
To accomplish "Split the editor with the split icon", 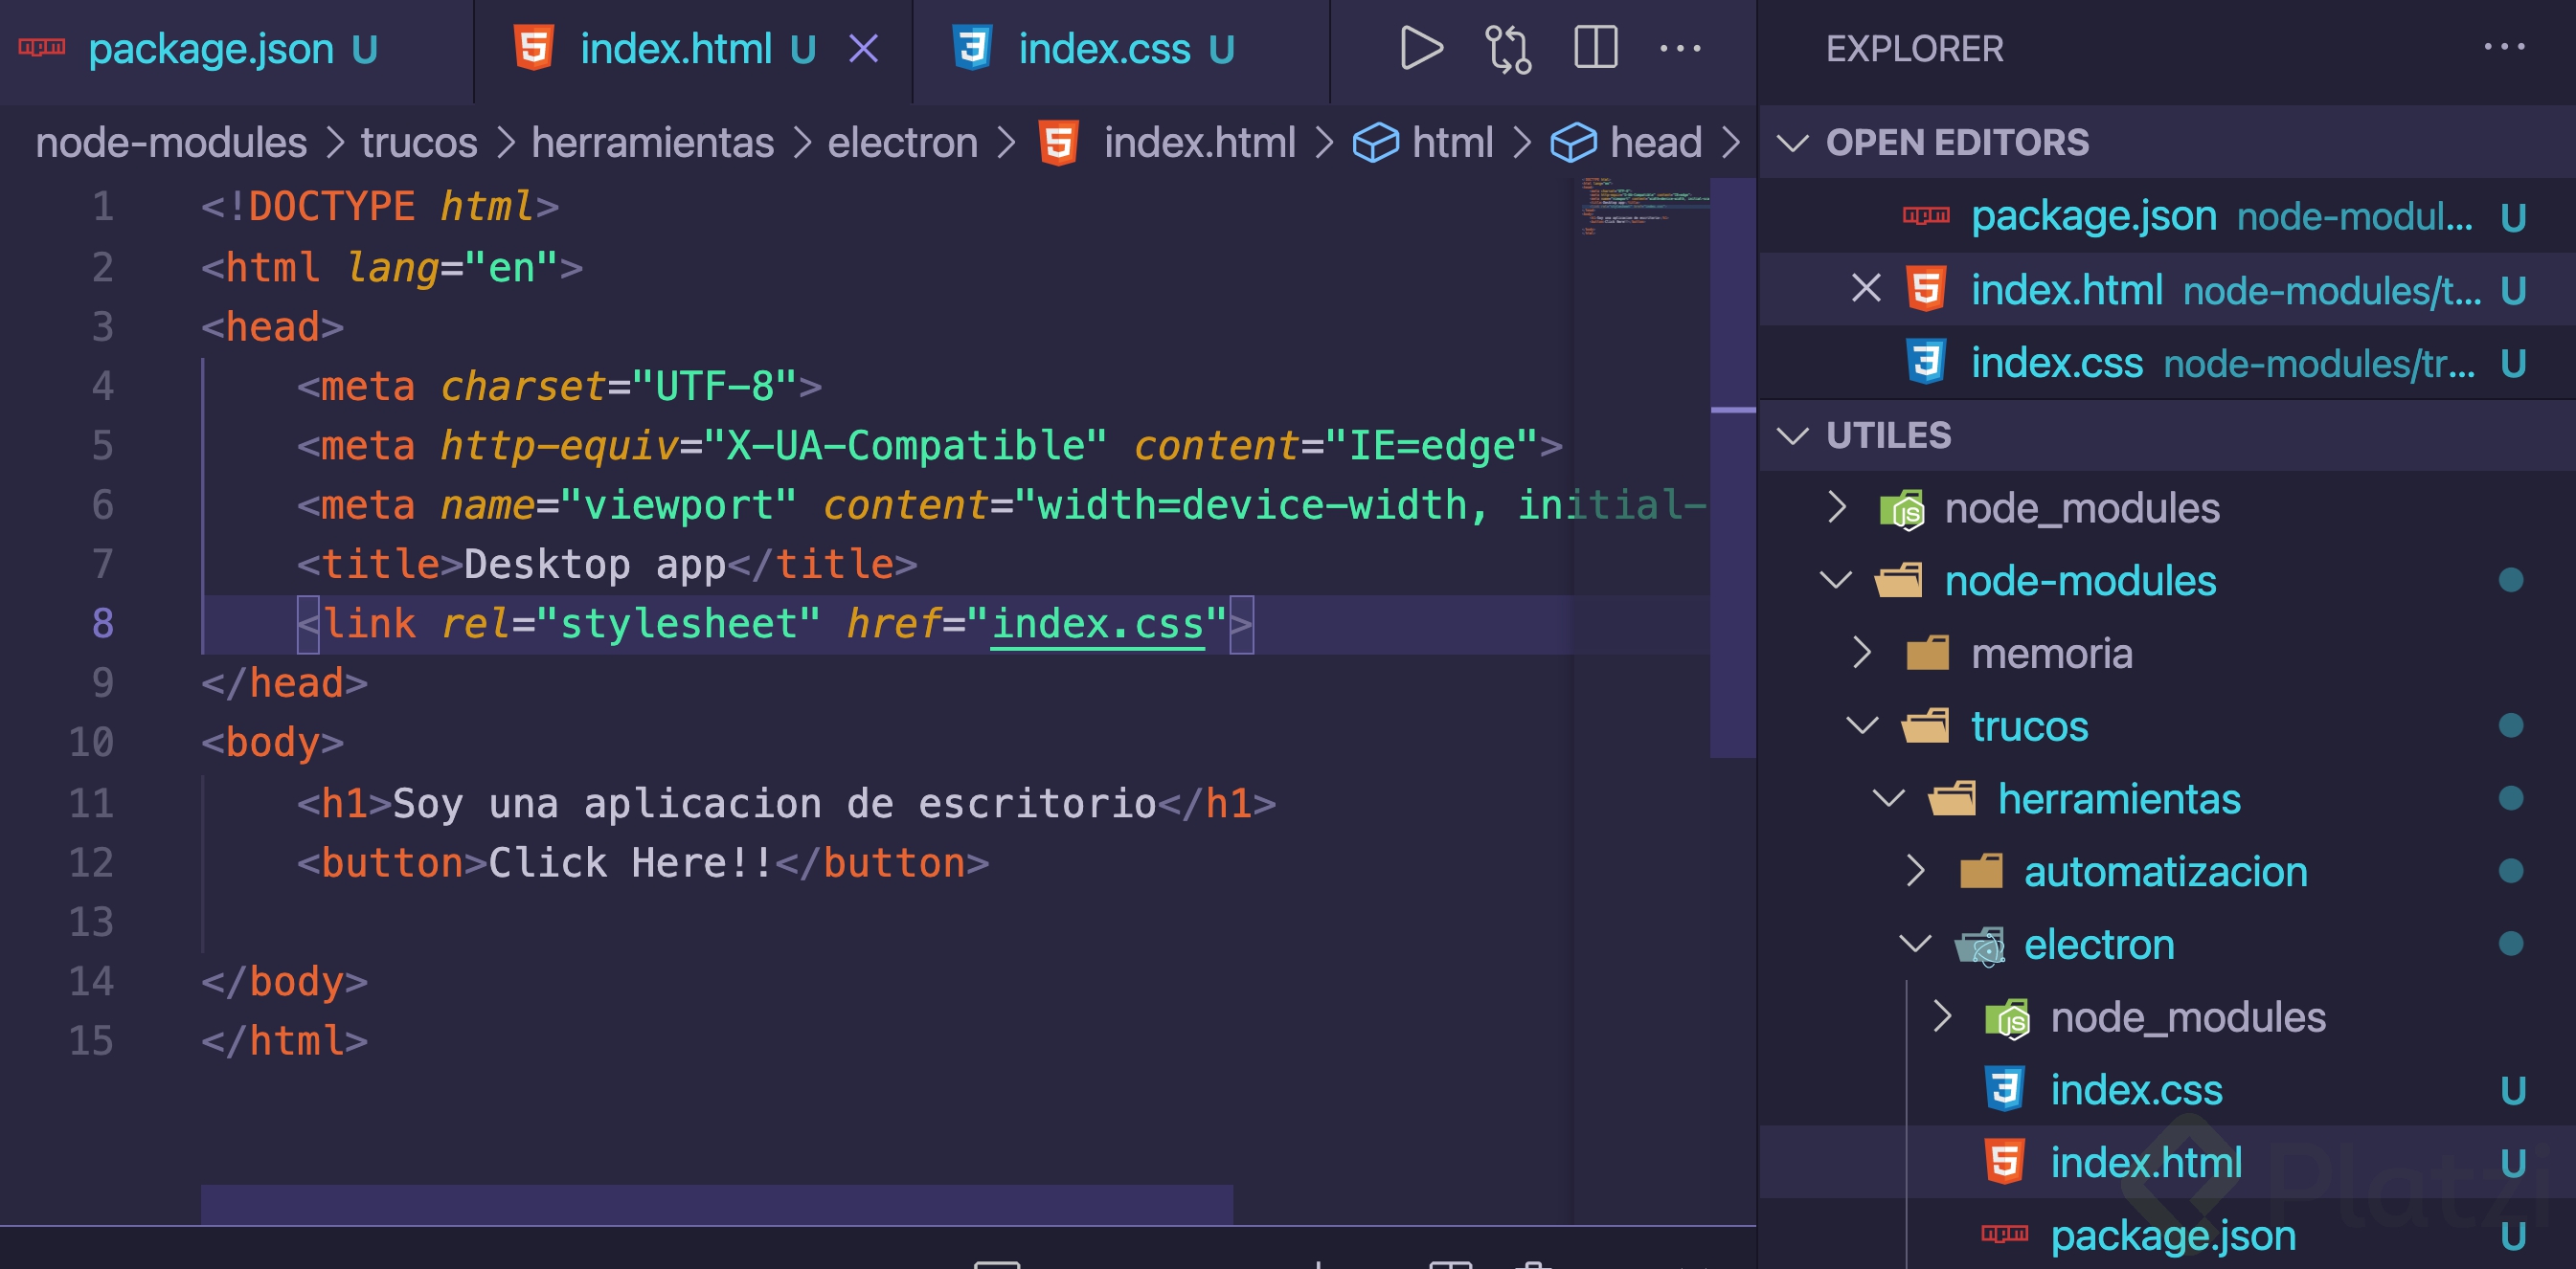I will click(1595, 48).
